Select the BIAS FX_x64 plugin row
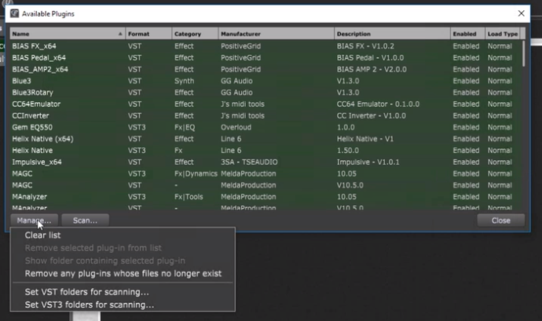 click(266, 46)
